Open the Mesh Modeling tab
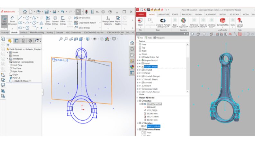The image size is (255, 143). [x=37, y=33]
